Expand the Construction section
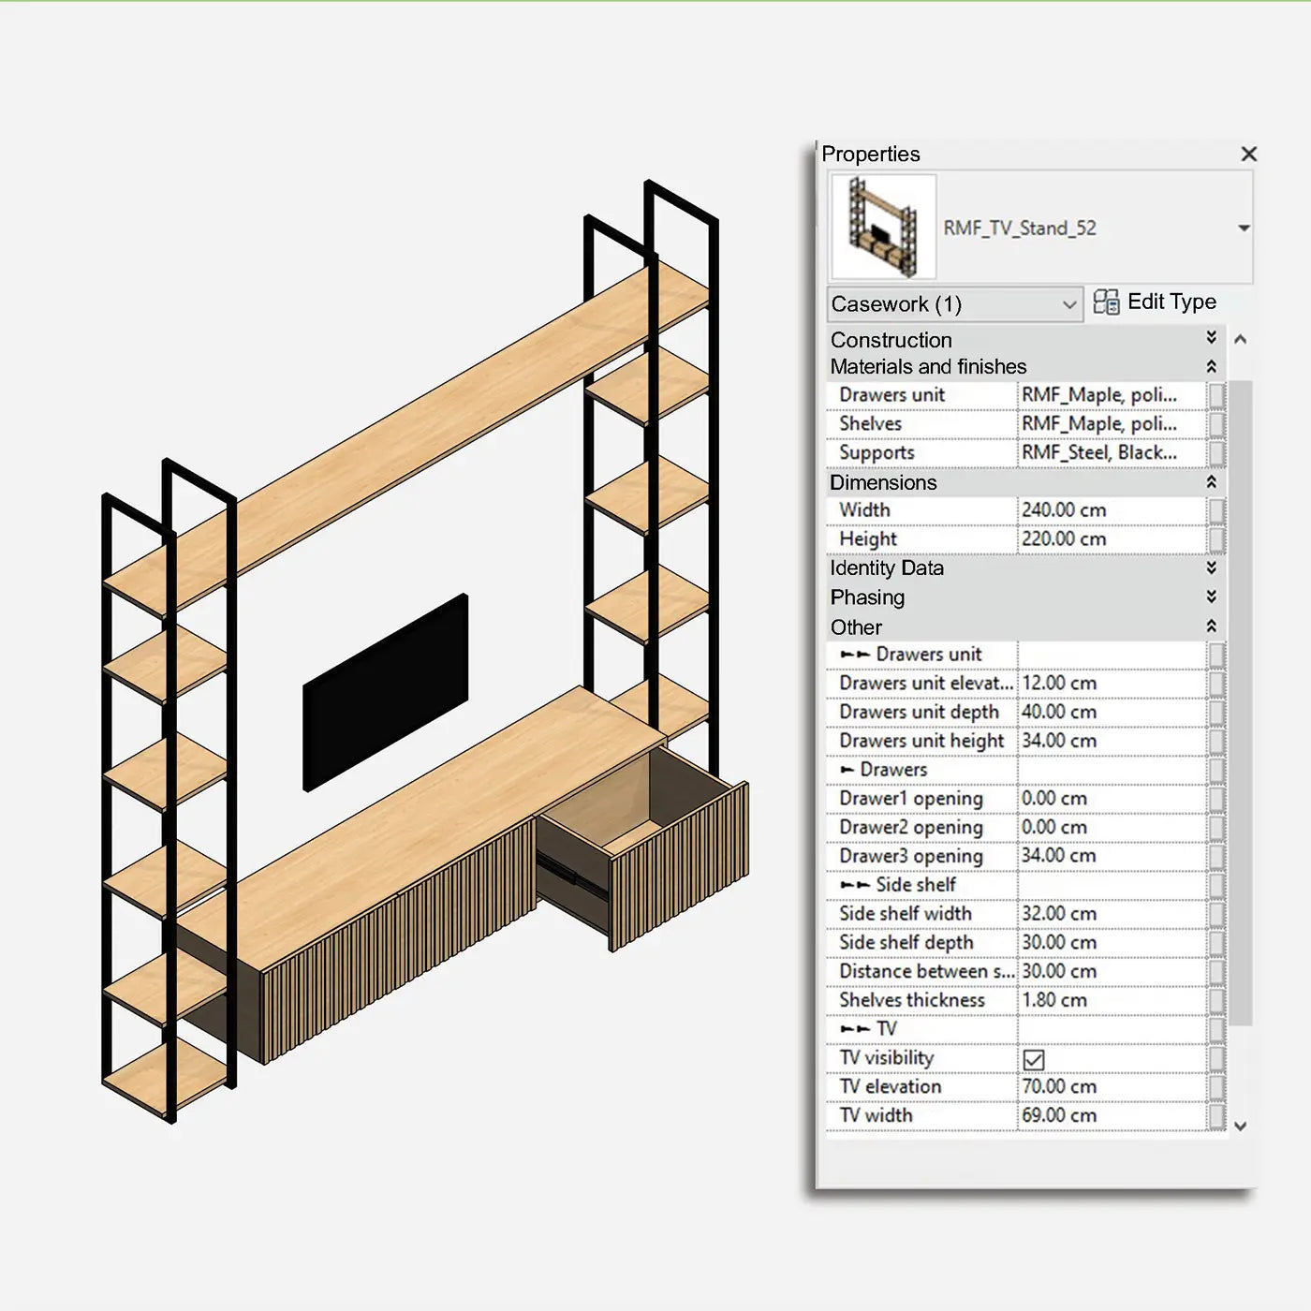 [x=1211, y=338]
